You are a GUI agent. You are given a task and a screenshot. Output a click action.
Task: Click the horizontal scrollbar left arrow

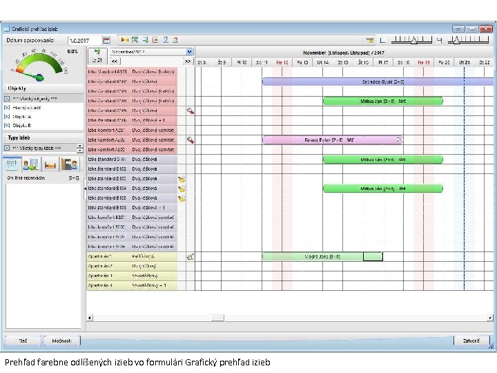pos(90,318)
